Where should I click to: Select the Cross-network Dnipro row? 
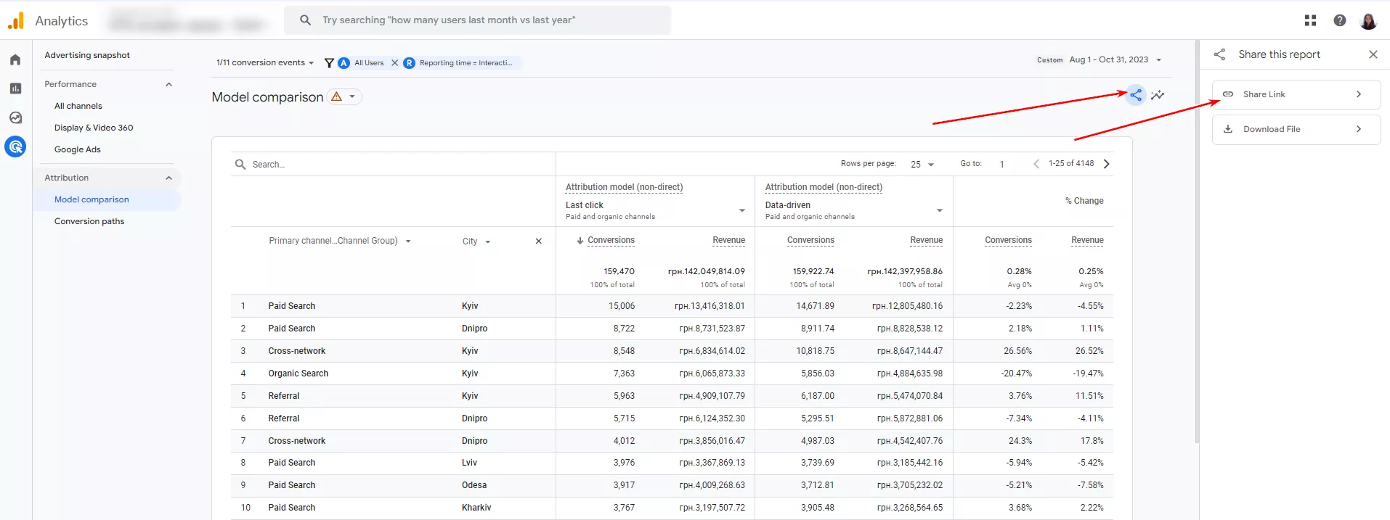[x=672, y=441]
